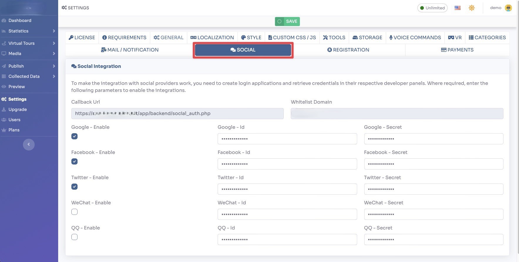Expand the Collected Data submenu arrow
Viewport: 519px width, 262px height.
click(x=54, y=76)
